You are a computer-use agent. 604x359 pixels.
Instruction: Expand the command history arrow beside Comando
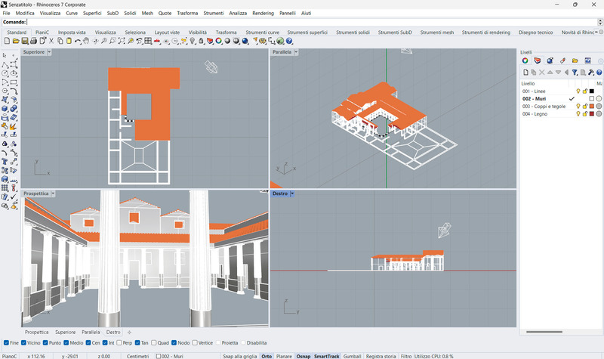(599, 22)
